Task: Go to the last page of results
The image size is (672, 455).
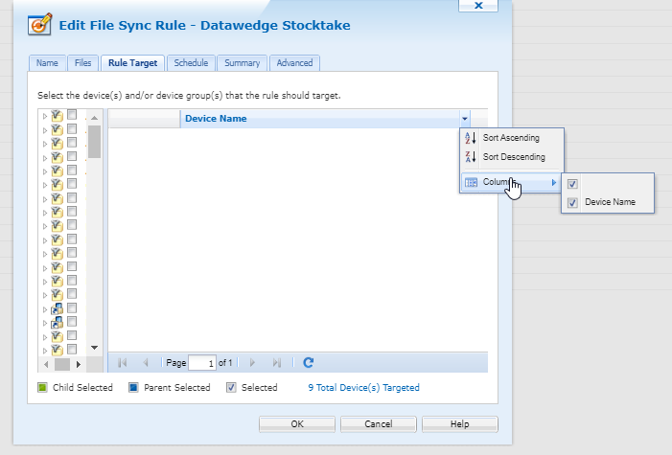Action: point(277,363)
